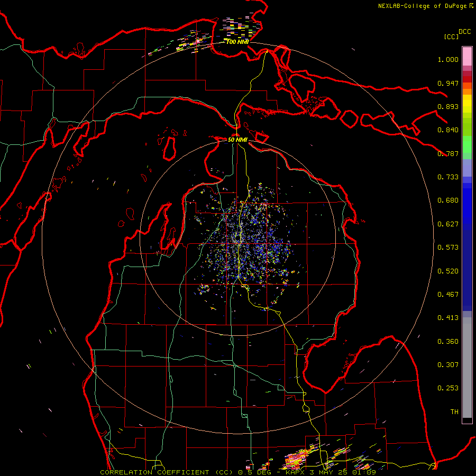Viewport: 476px width, 476px height.
Task: Click the 100 NMI range ring label
Action: click(x=237, y=42)
